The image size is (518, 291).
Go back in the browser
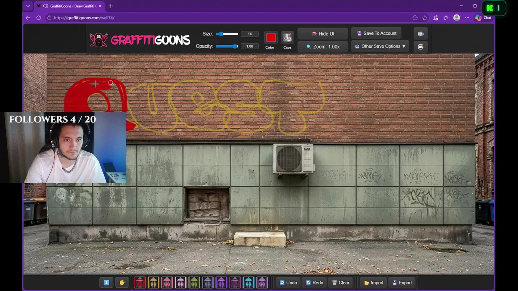tap(28, 18)
